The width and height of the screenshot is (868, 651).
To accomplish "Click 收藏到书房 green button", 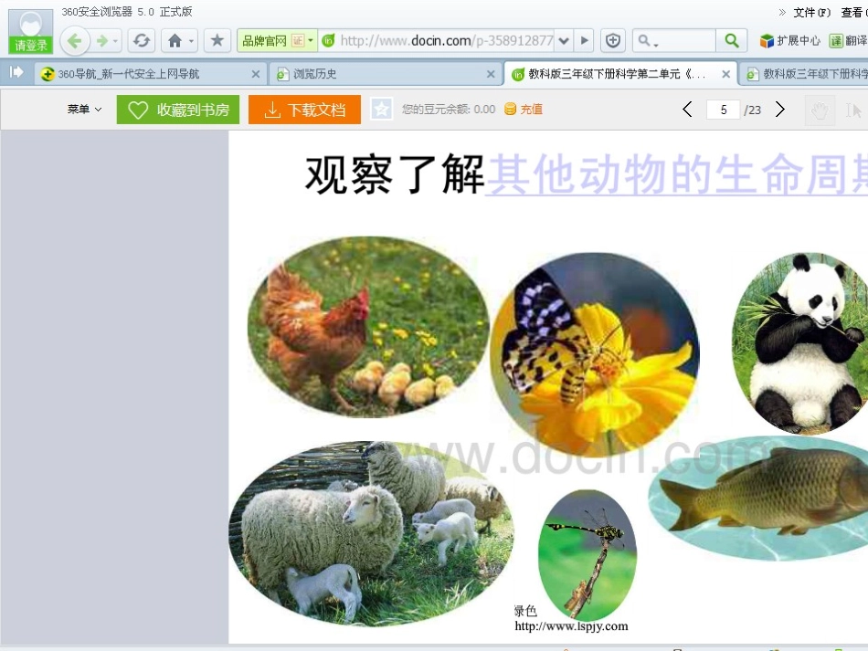I will point(177,110).
